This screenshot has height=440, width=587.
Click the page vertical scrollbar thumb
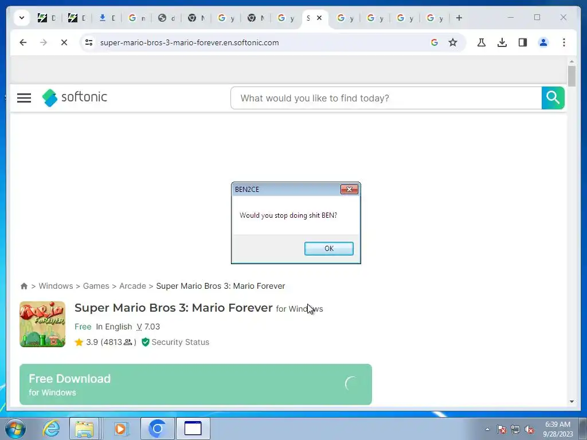572,76
